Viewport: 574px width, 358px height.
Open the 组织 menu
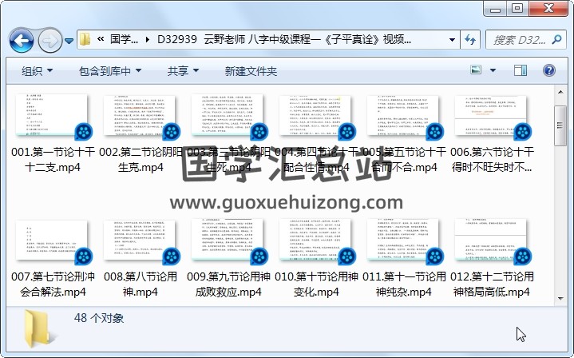(x=37, y=71)
